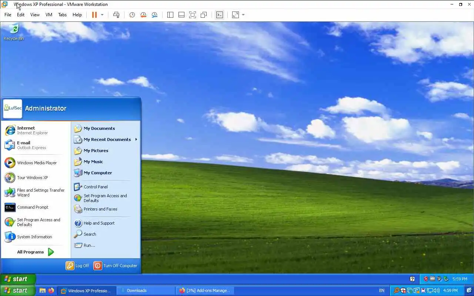
Task: Click the VMware Workstation title bar icon
Action: tap(4, 4)
